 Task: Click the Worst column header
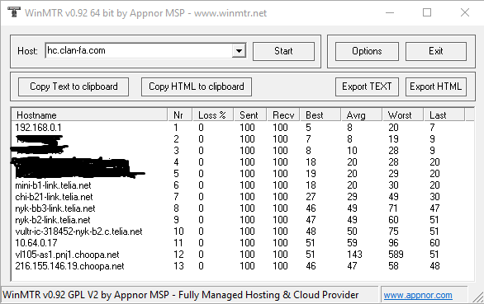(402, 115)
